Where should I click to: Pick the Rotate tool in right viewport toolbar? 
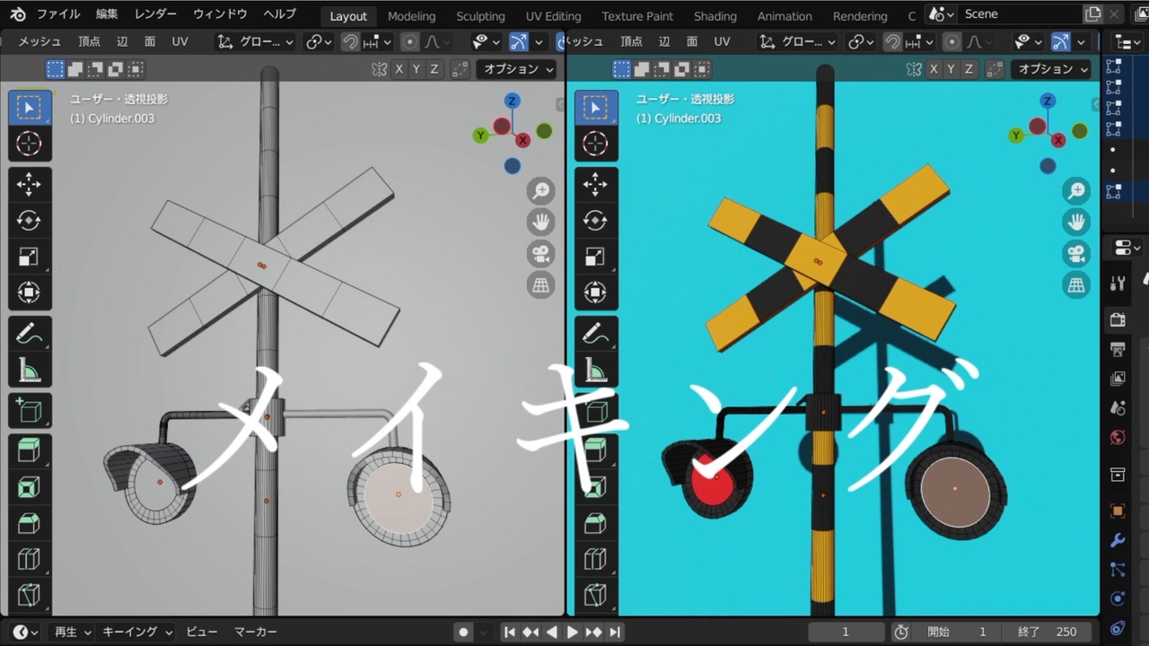tap(595, 221)
